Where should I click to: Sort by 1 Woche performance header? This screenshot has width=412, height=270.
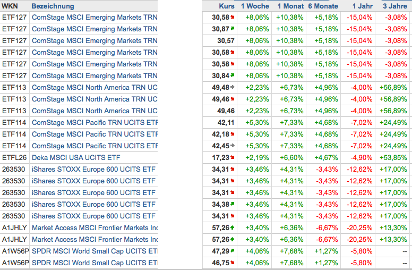(255, 6)
